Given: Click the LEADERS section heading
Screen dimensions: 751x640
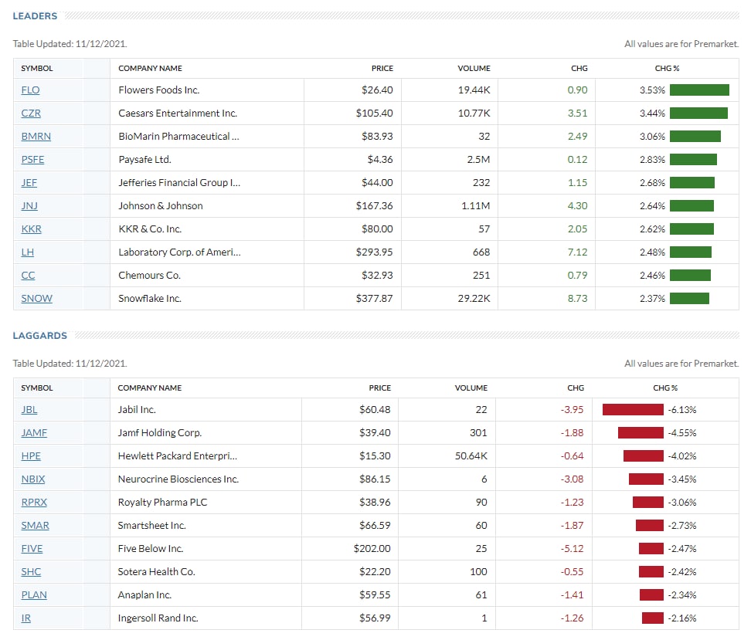Looking at the screenshot, I should (35, 15).
